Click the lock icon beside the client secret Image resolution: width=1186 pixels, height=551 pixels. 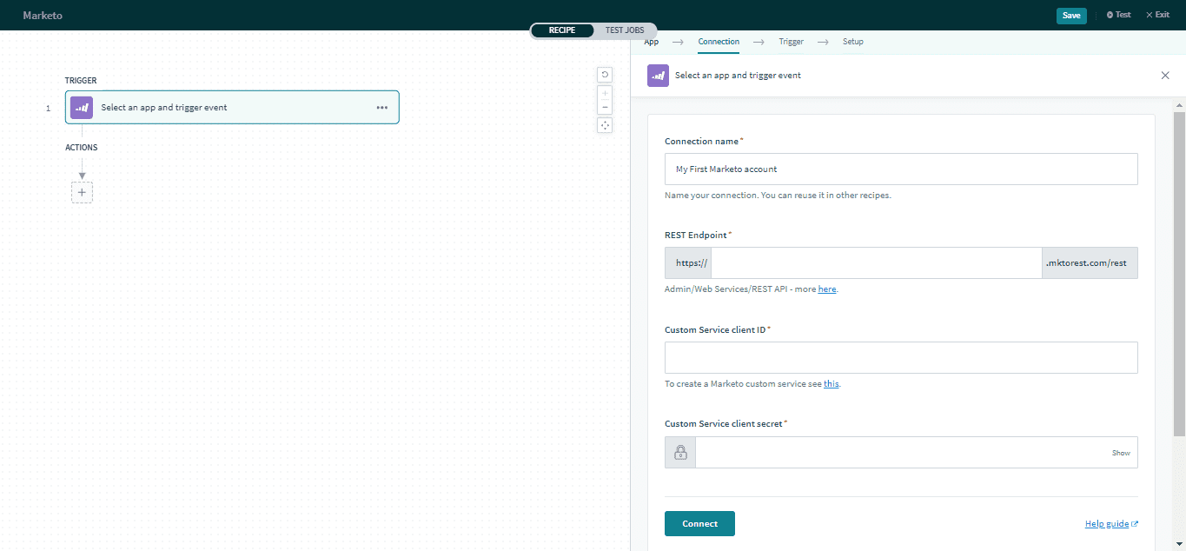click(679, 452)
